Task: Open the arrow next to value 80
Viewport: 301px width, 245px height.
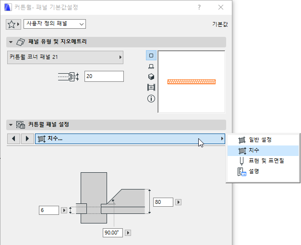Action: (178, 202)
